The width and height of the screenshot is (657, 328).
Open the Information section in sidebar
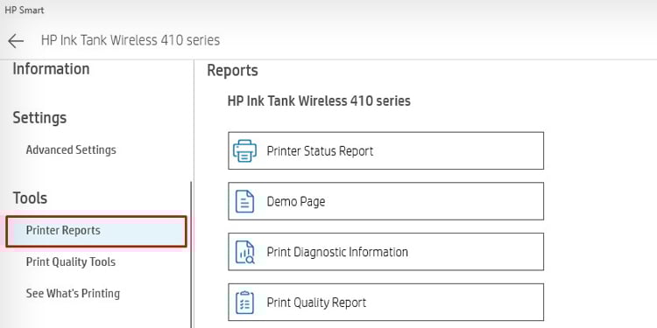51,68
